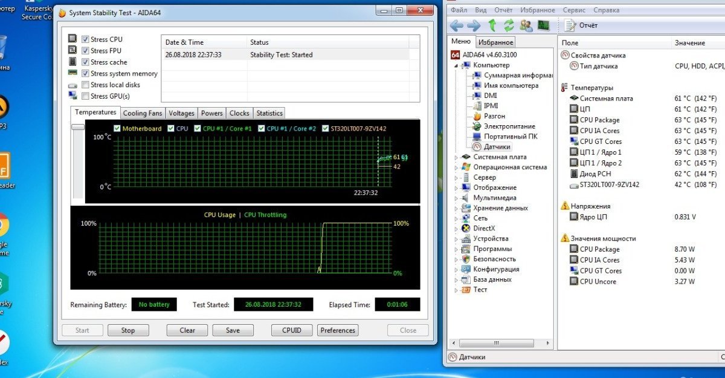Screen dimensions: 725x378
Task: Click the temperature graph vertical slider
Action: click(x=78, y=127)
